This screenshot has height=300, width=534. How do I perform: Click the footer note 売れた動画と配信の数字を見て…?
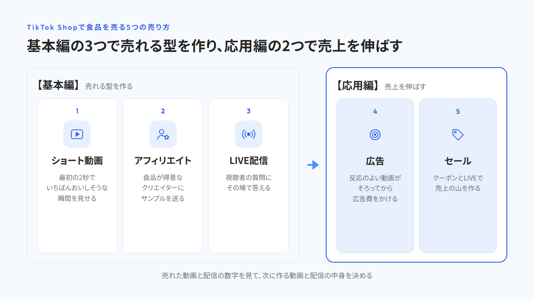click(x=267, y=276)
